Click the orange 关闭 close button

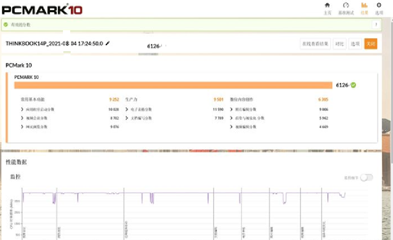point(371,44)
